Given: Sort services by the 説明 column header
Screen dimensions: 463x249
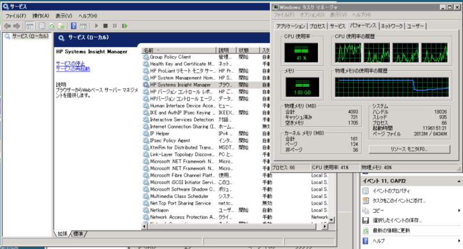Looking at the screenshot, I should click(226, 50).
